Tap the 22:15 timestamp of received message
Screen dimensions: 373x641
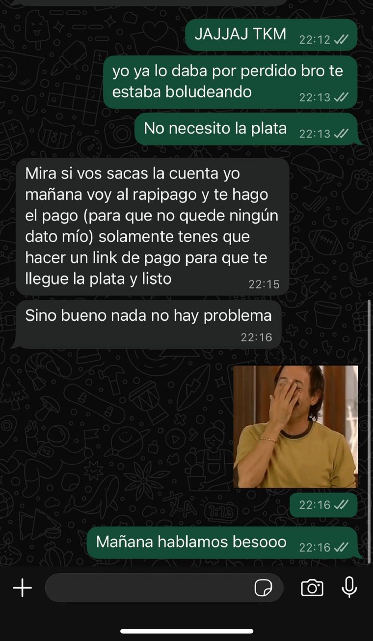click(264, 284)
